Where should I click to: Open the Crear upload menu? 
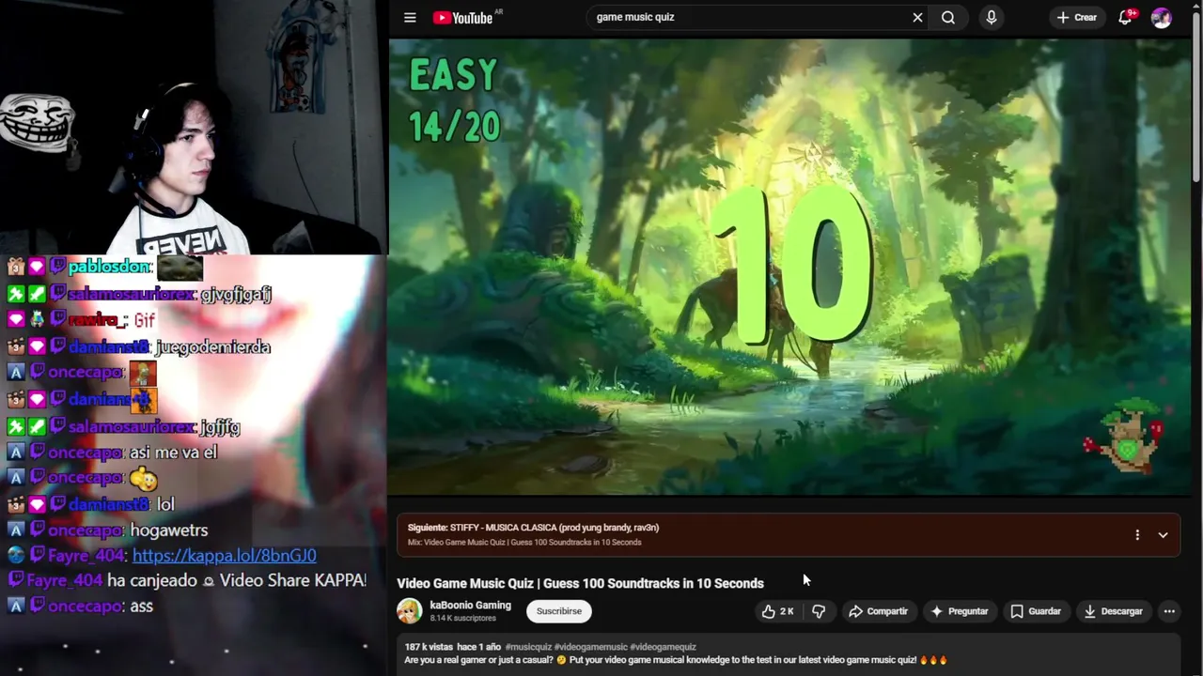[x=1076, y=17]
